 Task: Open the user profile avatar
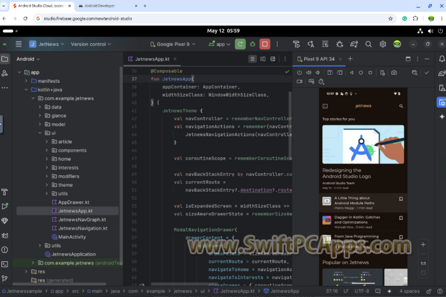click(x=397, y=44)
